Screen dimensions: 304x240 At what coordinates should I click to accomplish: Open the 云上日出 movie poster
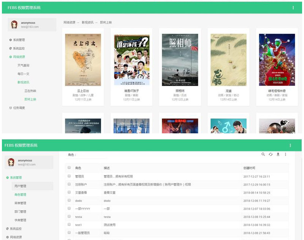coord(83,60)
